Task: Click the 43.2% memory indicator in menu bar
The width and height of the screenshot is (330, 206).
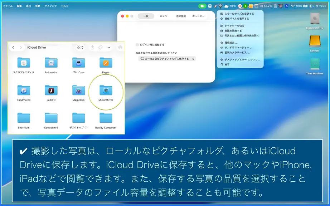Action: click(266, 6)
